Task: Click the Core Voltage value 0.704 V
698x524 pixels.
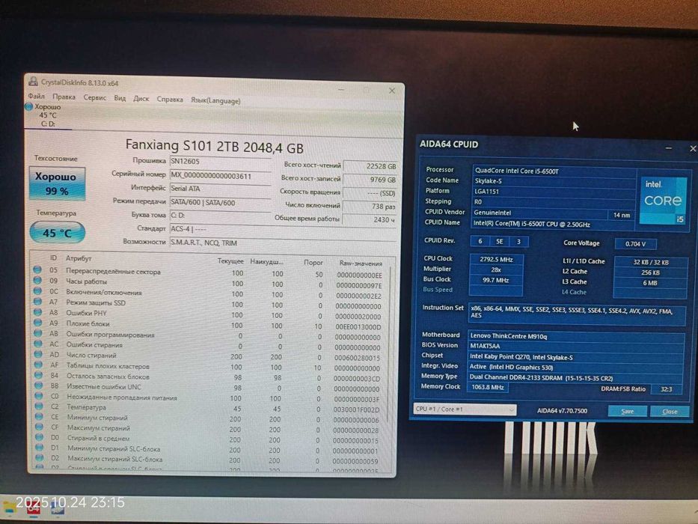Action: (x=635, y=244)
